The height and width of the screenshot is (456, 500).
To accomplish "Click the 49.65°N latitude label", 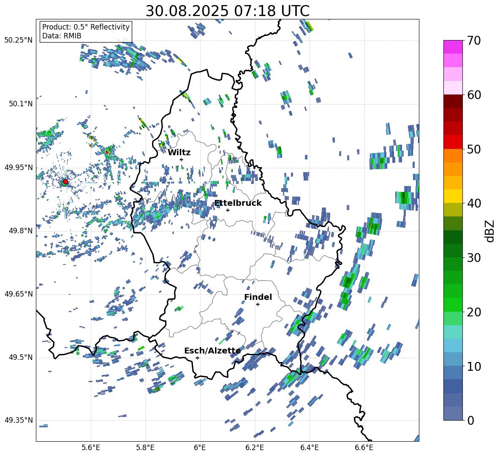I will (19, 294).
